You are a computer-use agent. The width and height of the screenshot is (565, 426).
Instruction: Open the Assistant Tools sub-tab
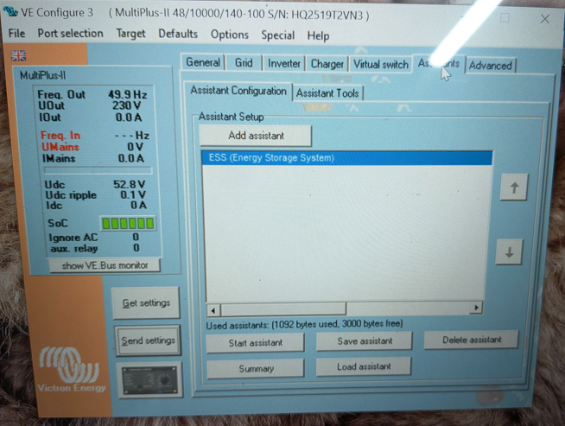click(x=327, y=93)
